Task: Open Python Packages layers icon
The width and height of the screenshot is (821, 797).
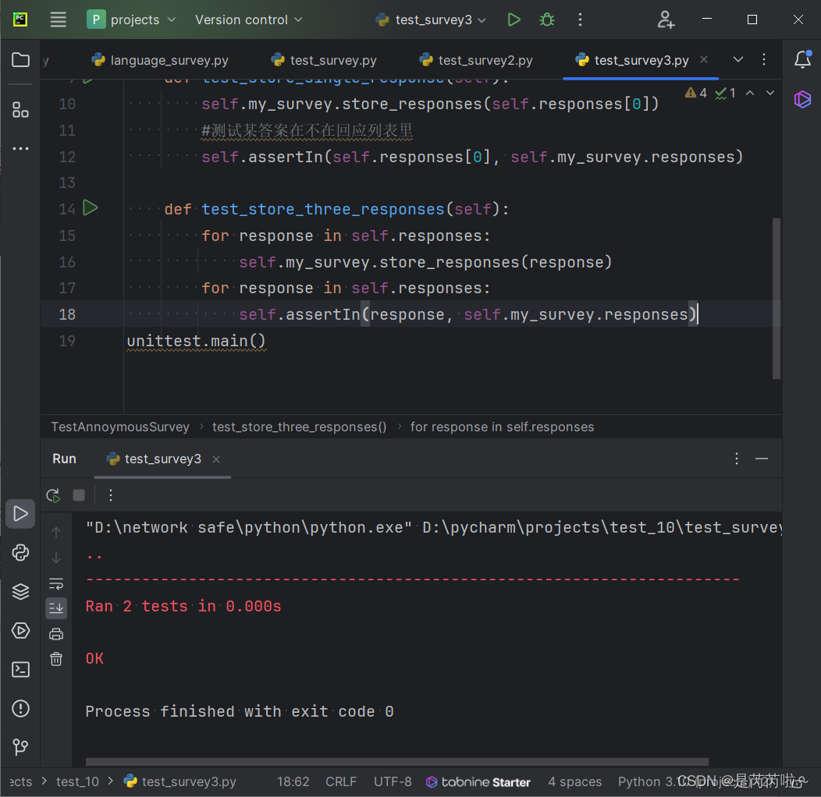Action: tap(21, 592)
